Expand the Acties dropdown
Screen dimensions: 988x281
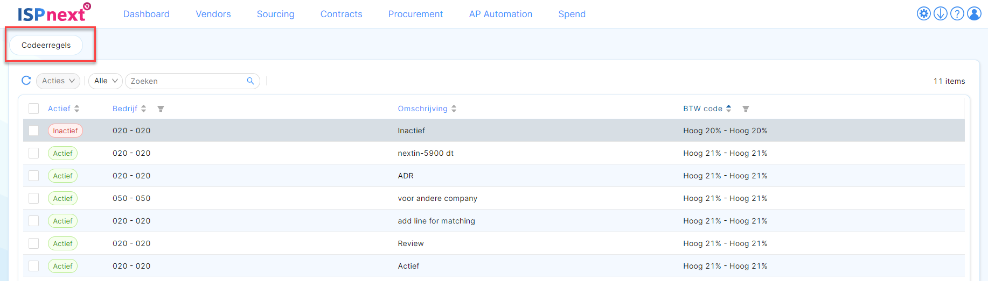tap(58, 81)
